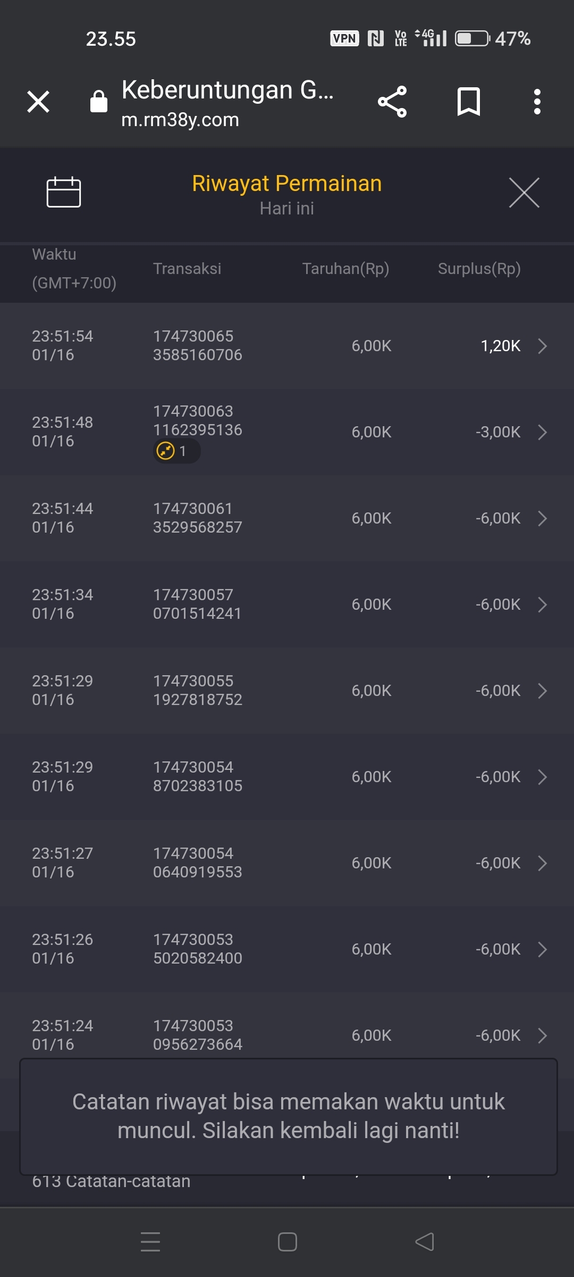
Task: Expand details of 23:51:34 transaction
Action: click(542, 604)
